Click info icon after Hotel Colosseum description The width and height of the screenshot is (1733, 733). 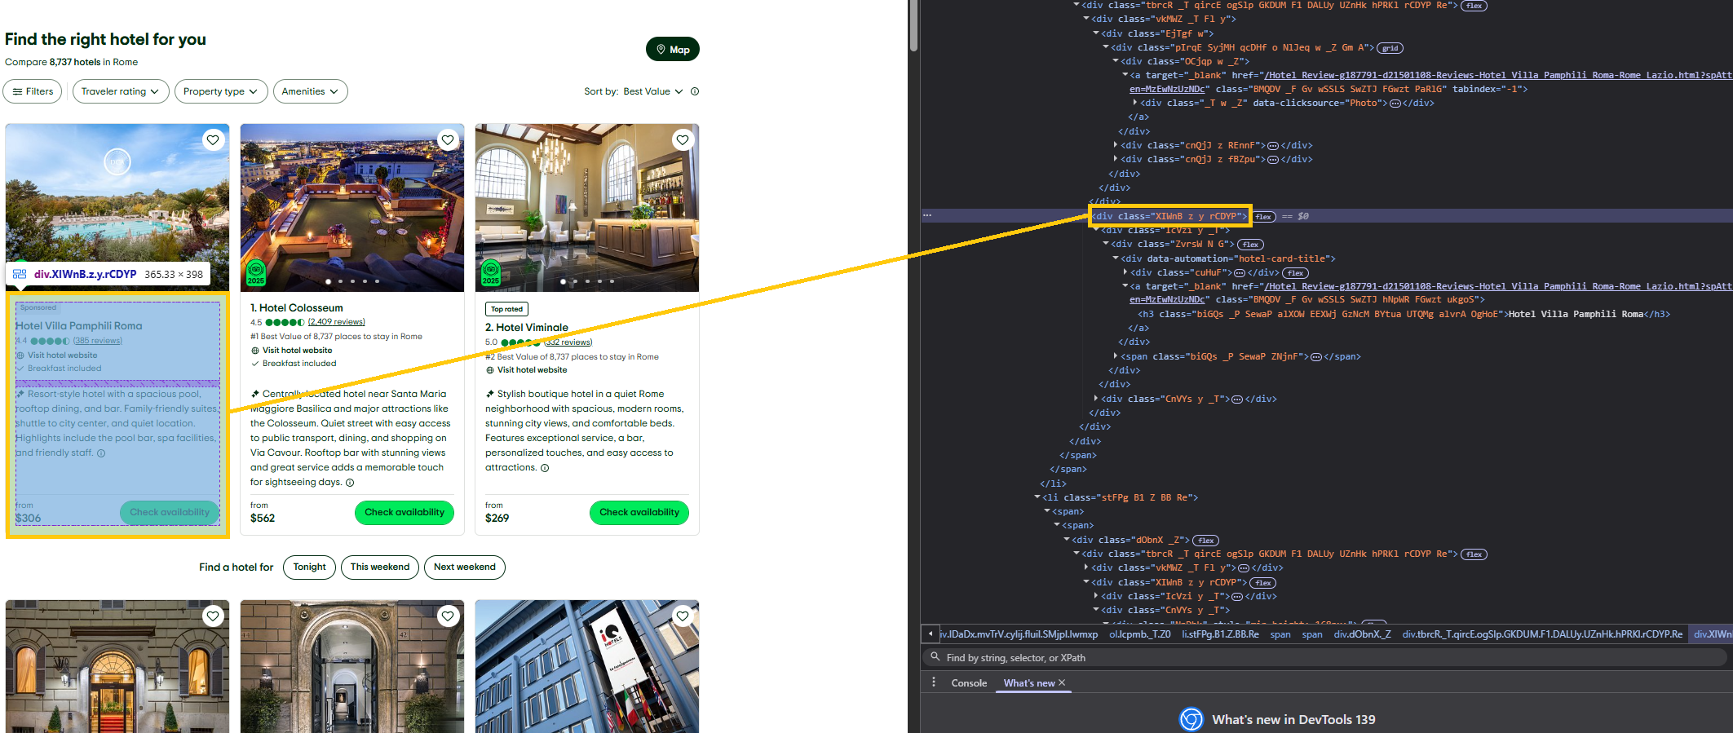pos(350,483)
